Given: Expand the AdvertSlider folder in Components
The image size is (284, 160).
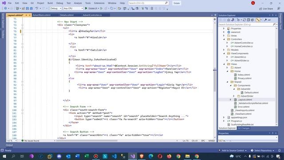Looking at the screenshot, I should (x=234, y=96).
